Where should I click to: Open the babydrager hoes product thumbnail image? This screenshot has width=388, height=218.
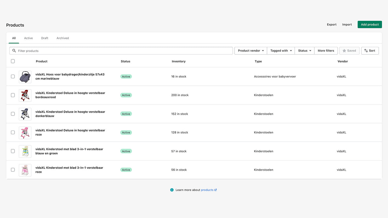[x=25, y=77]
